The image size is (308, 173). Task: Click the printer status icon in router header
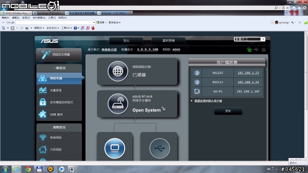tap(264, 49)
